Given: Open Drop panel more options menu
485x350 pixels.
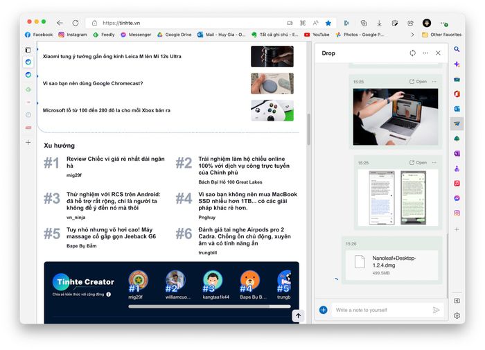Looking at the screenshot, I should (425, 53).
